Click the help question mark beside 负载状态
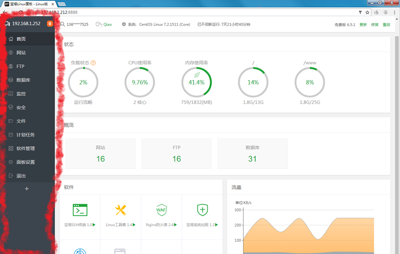Image resolution: width=400 pixels, height=254 pixels. pos(93,63)
